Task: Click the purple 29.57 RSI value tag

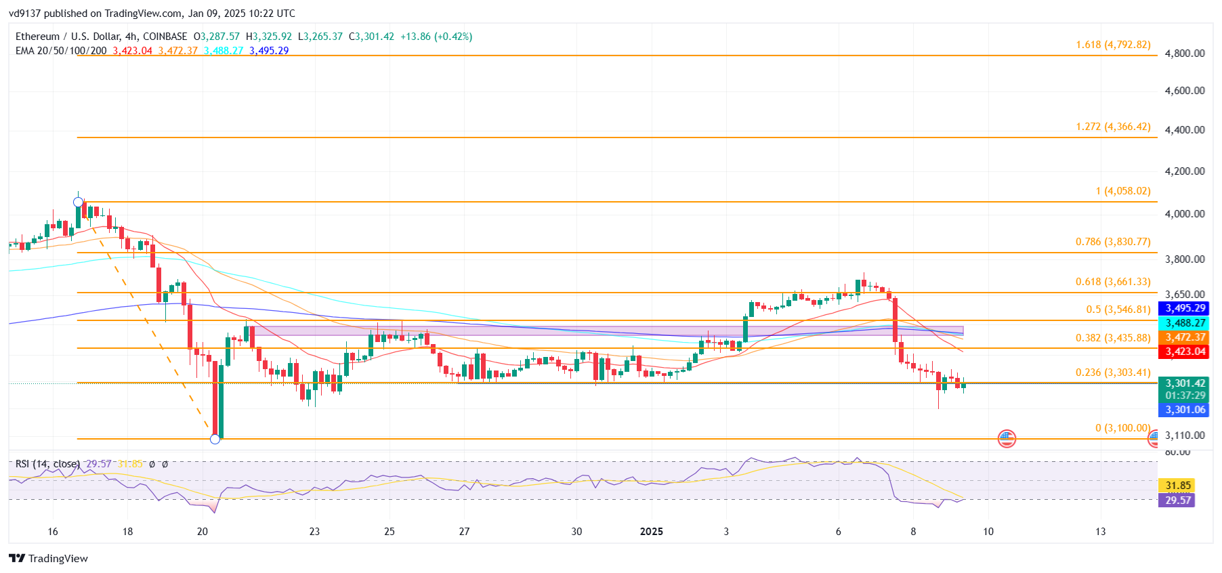Action: [x=1178, y=501]
